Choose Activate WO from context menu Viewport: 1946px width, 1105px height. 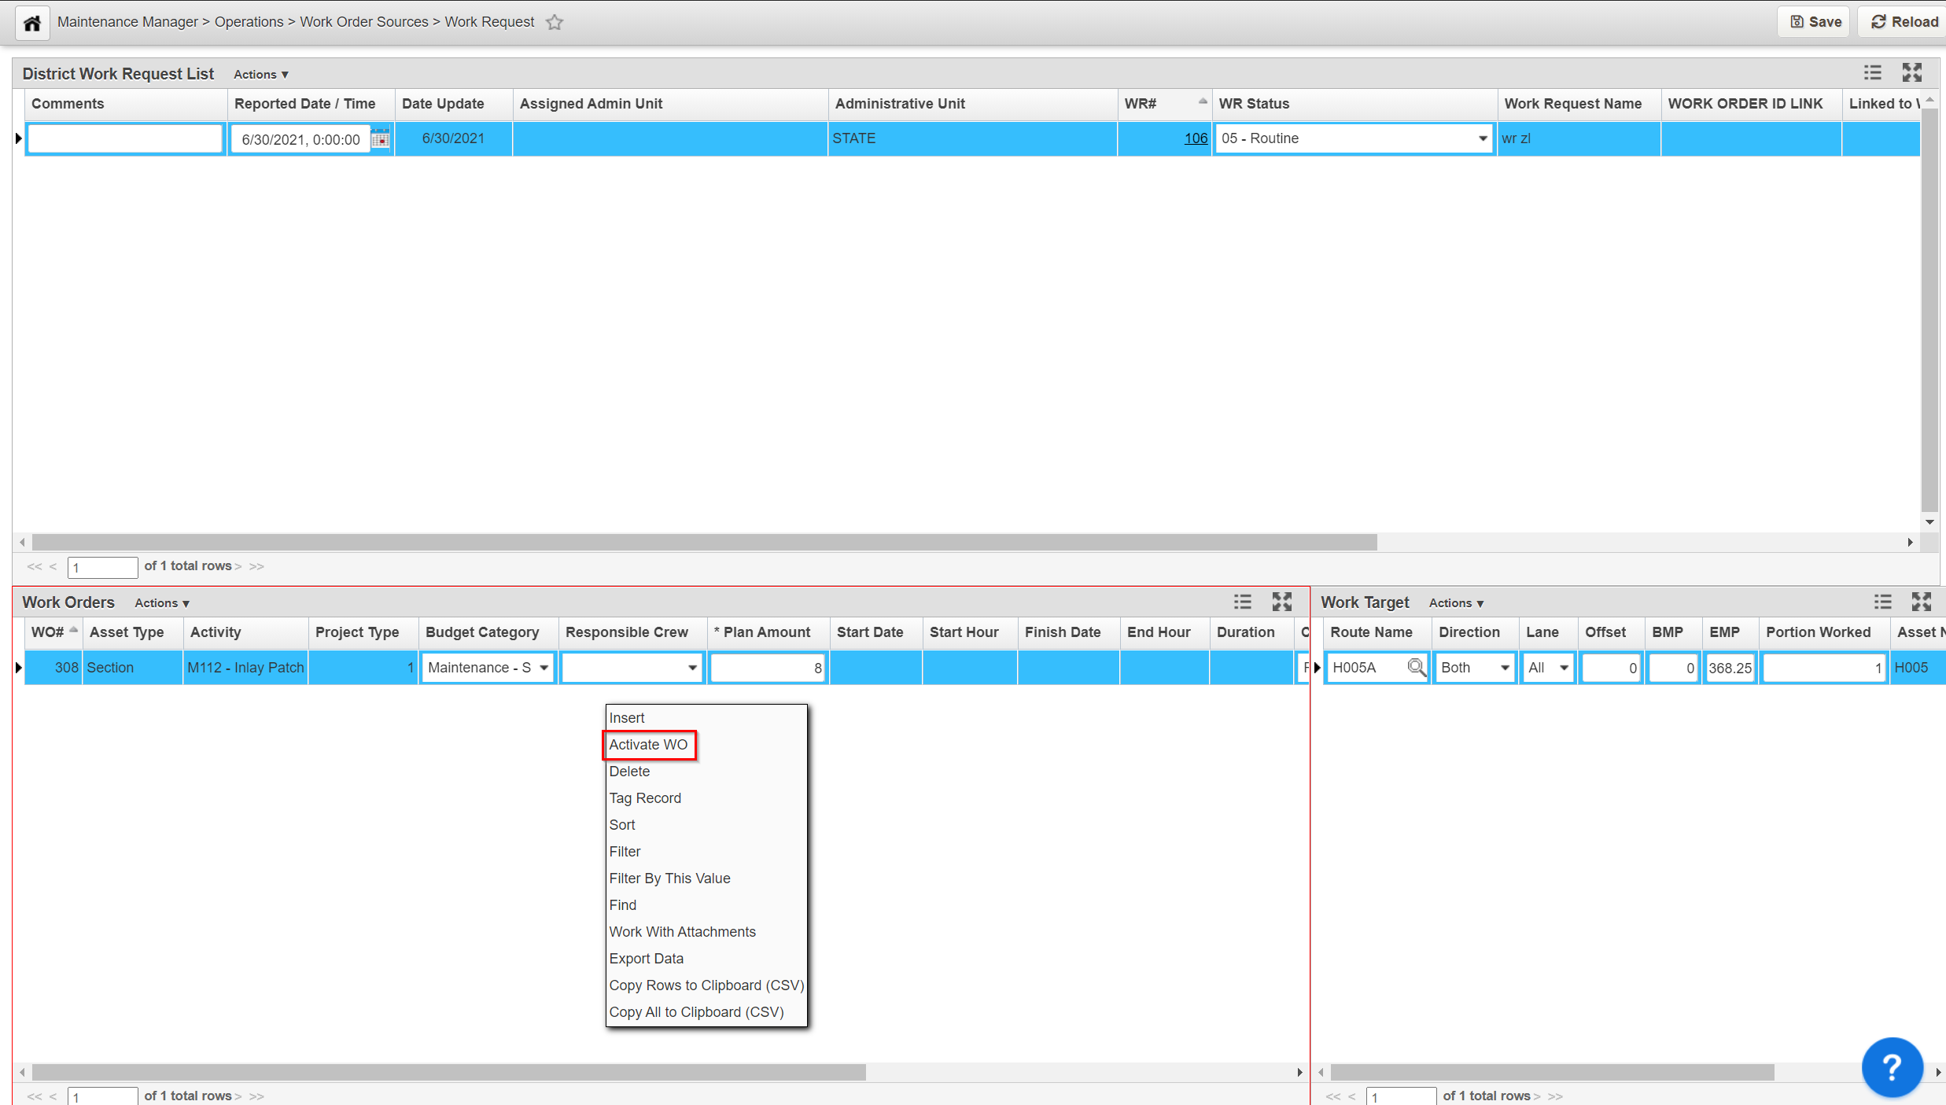(648, 745)
